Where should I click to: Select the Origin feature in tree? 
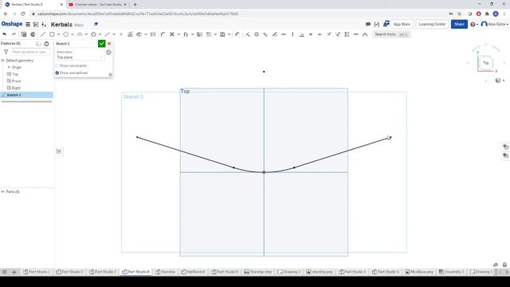pyautogui.click(x=17, y=67)
